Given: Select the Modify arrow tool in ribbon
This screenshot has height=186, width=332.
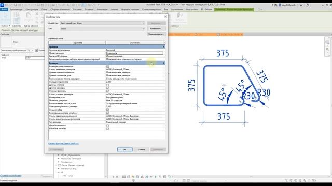Looking at the screenshot, I should pyautogui.click(x=6, y=18).
